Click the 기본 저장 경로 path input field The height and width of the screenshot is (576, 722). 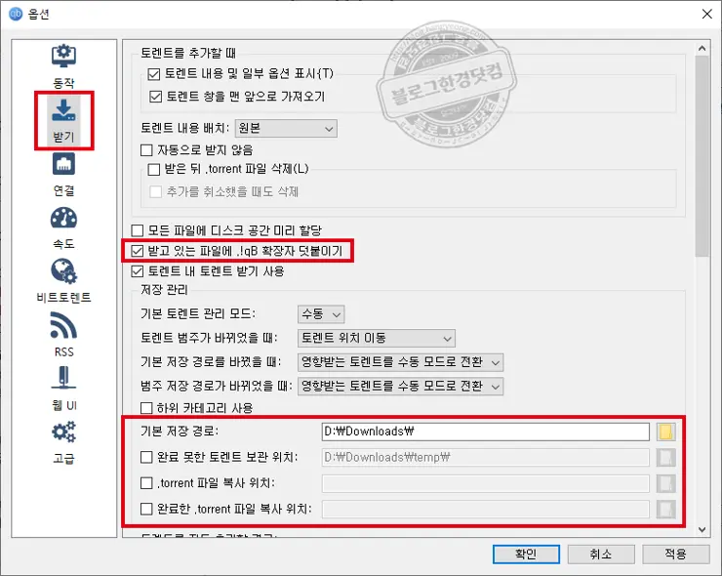(486, 432)
